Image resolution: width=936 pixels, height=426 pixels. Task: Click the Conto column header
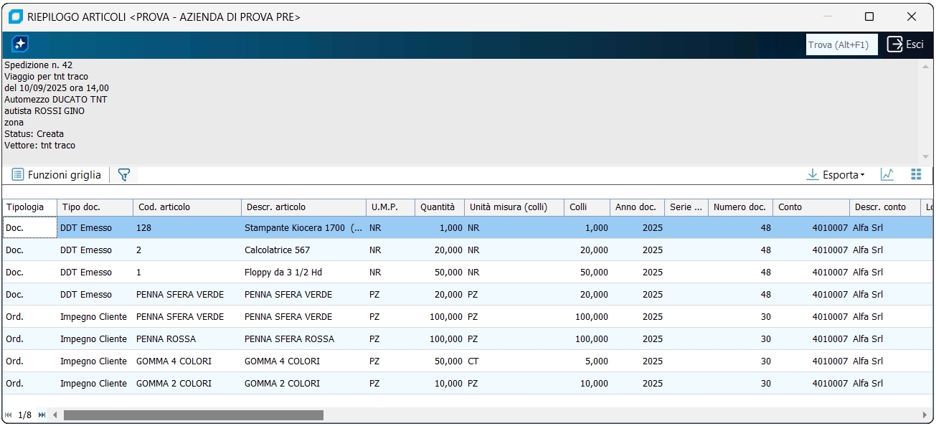(x=812, y=207)
